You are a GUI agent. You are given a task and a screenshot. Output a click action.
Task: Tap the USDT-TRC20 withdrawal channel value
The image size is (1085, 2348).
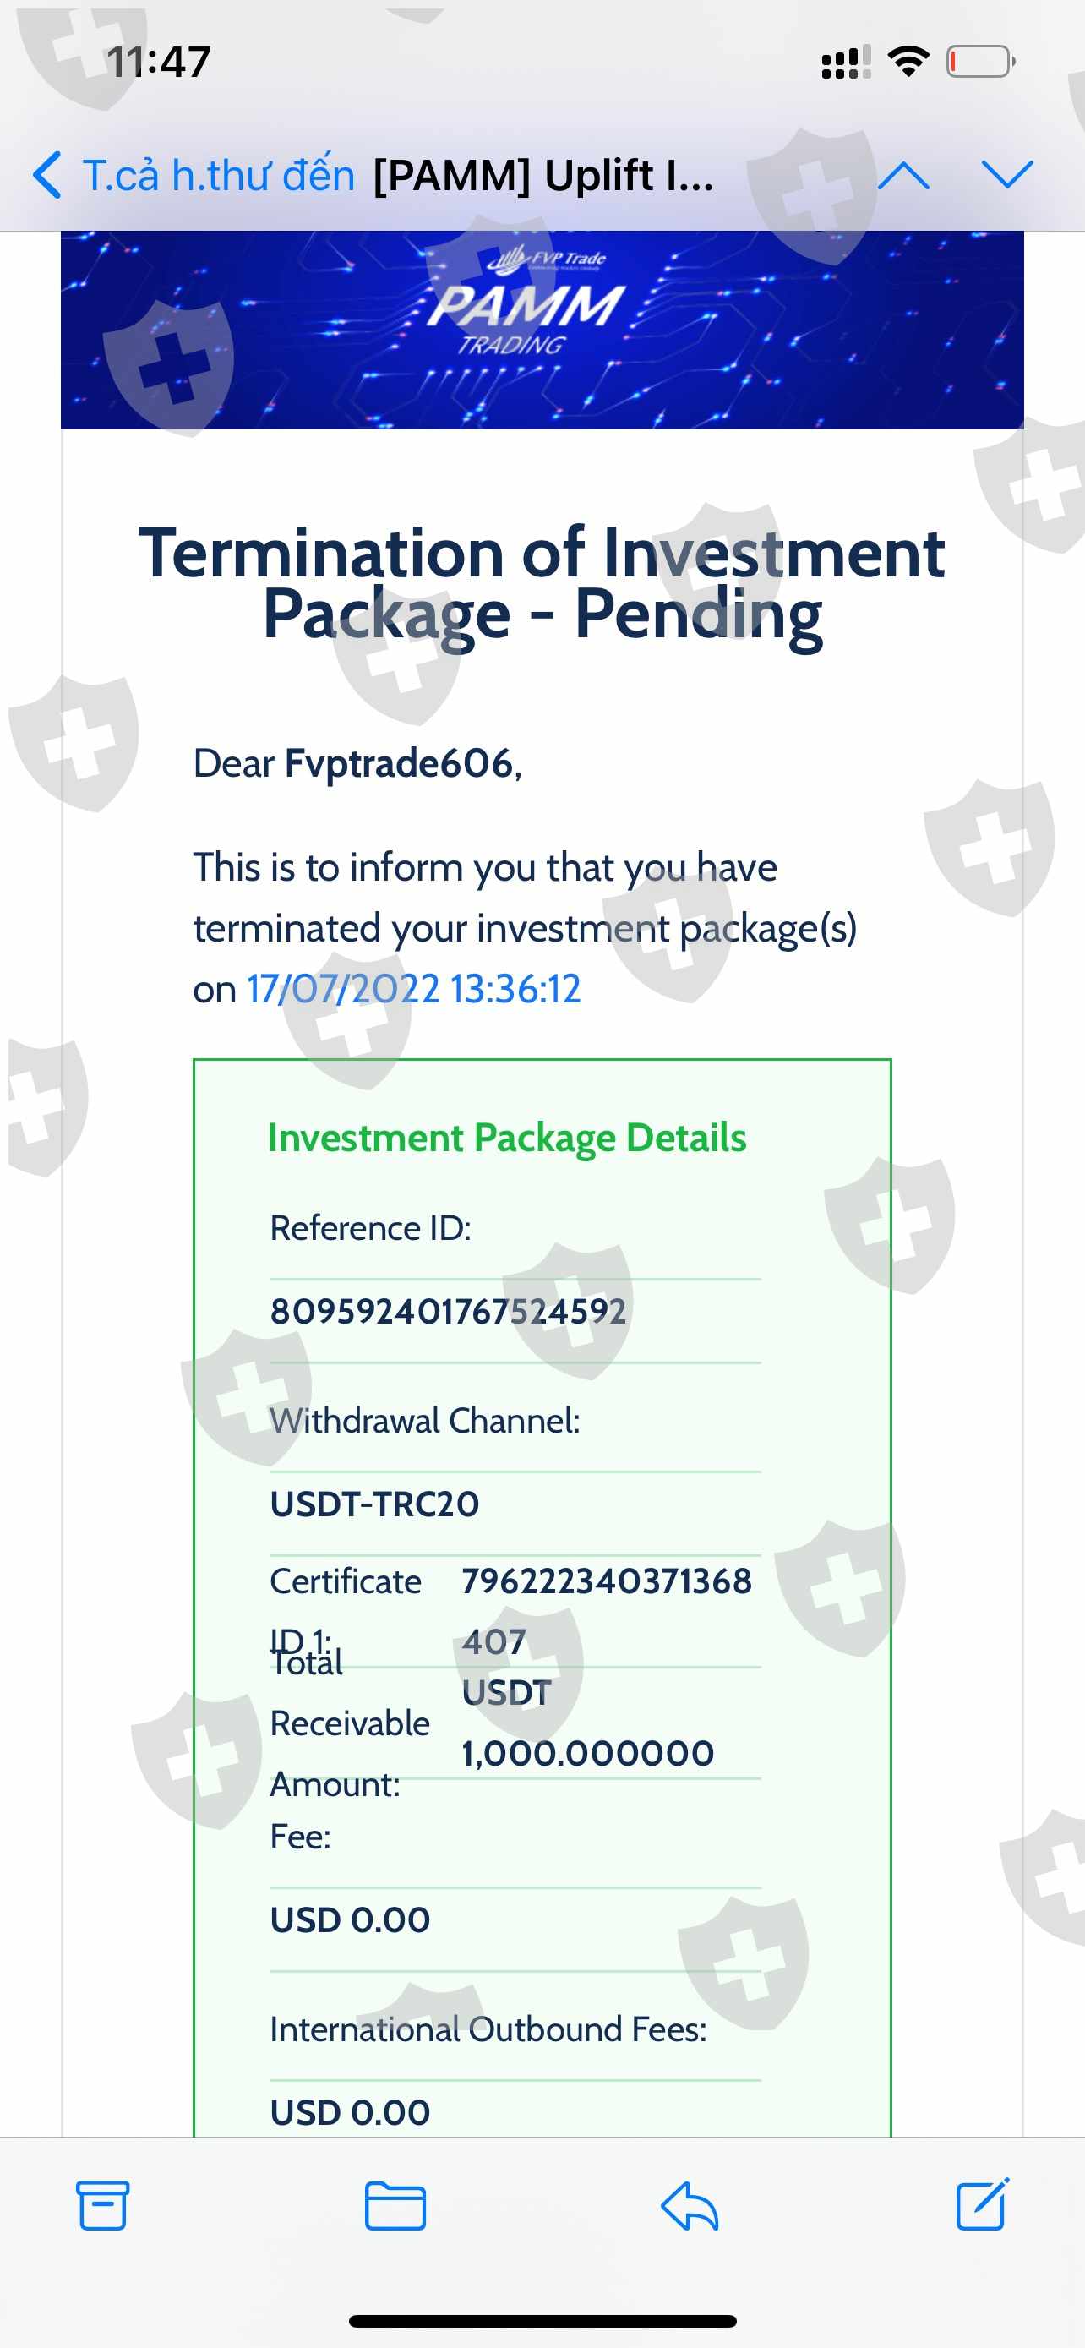[x=374, y=1504]
